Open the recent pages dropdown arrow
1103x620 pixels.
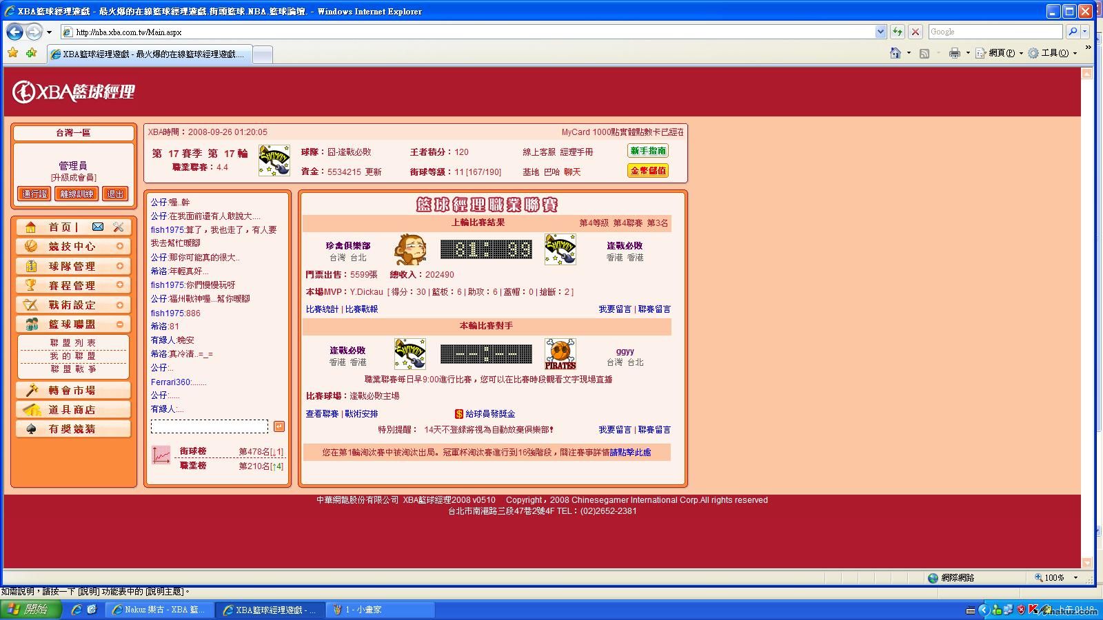(x=49, y=32)
